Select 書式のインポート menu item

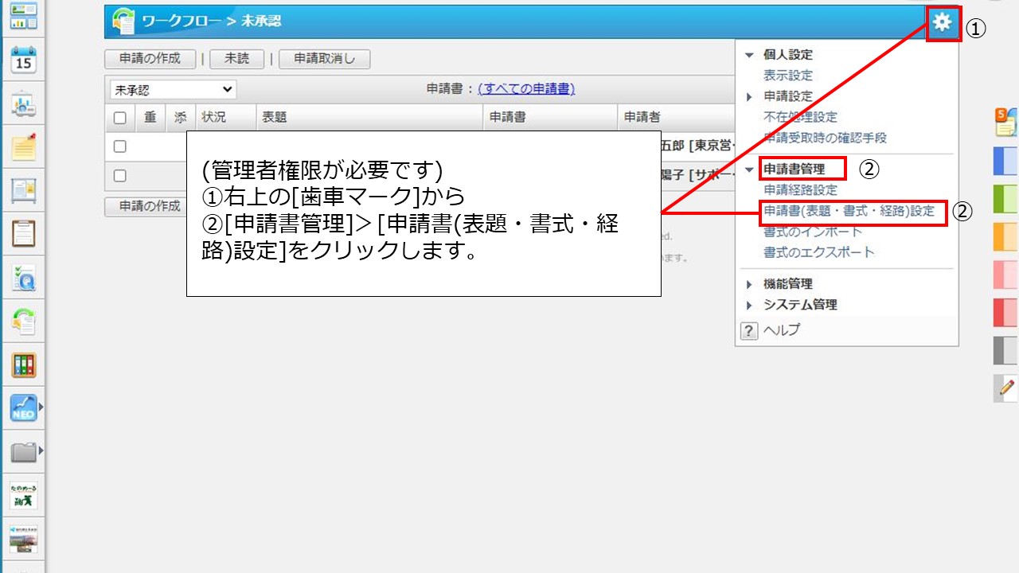tap(813, 232)
